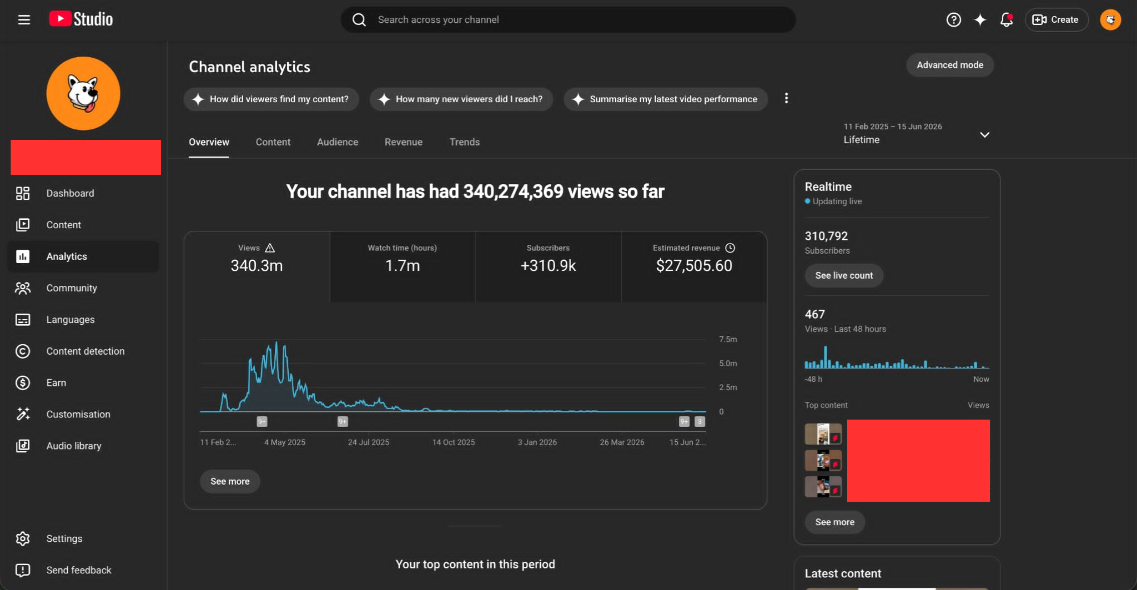Viewport: 1137px width, 590px height.
Task: Open the Content detection copyright icon
Action: [23, 351]
